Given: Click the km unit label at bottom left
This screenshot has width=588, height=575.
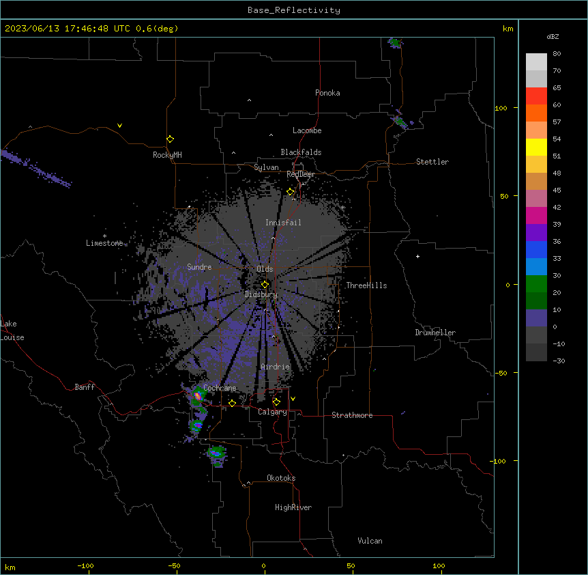Looking at the screenshot, I should [10, 567].
